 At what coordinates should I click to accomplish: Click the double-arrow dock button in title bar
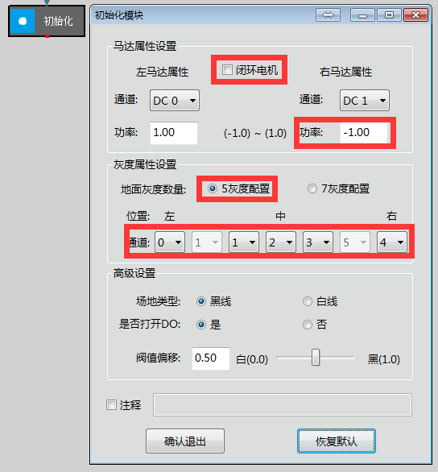pyautogui.click(x=328, y=14)
